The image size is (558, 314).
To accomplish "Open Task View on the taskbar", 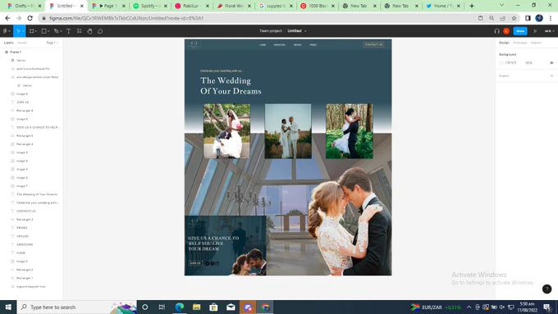I will point(162,307).
